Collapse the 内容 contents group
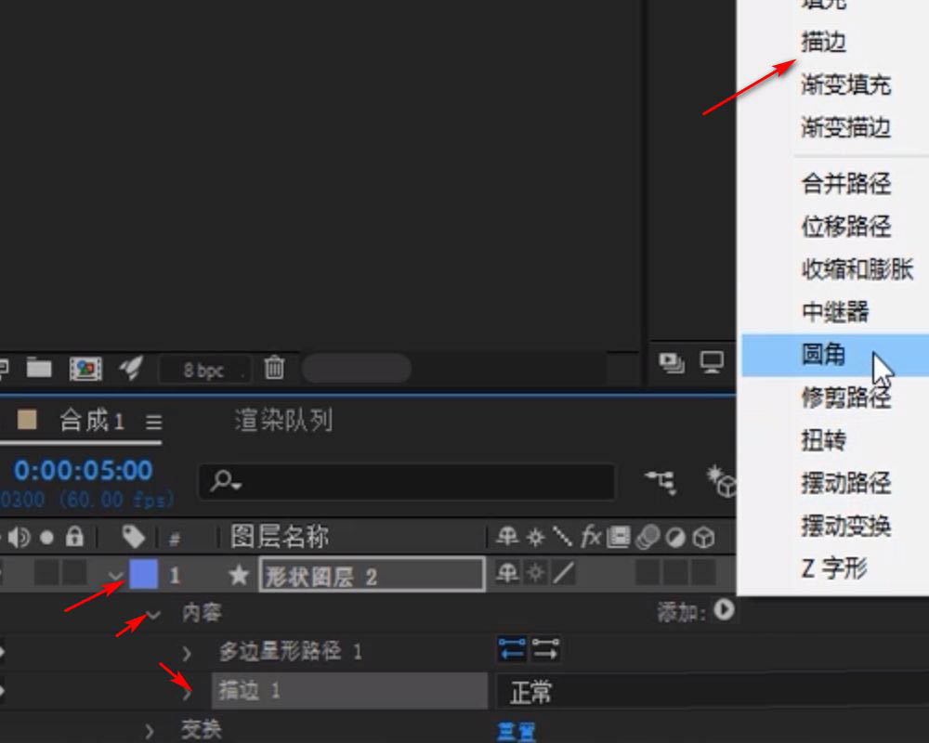 pyautogui.click(x=153, y=613)
